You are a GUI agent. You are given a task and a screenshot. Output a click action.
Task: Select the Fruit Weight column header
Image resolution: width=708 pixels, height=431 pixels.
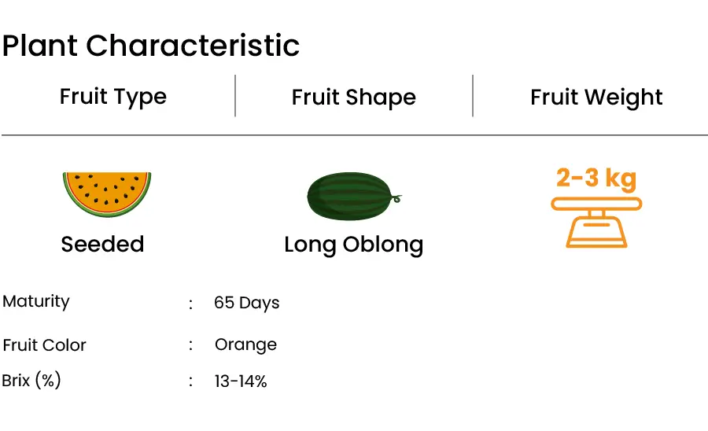pos(596,97)
